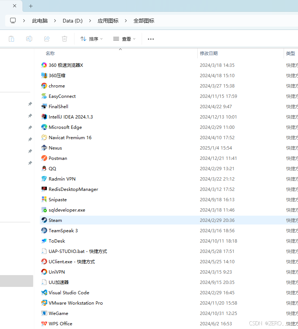298x329 pixels.
Task: Select the Snipaste shortcut icon
Action: pyautogui.click(x=44, y=199)
